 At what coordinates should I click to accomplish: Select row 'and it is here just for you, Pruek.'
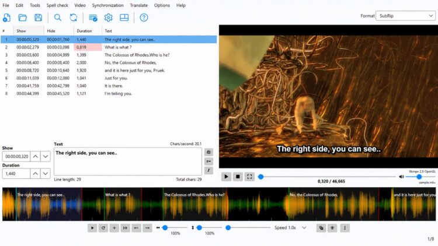pos(109,71)
